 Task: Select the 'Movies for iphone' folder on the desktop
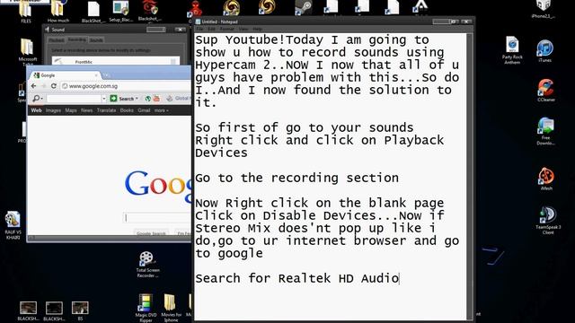click(x=171, y=308)
